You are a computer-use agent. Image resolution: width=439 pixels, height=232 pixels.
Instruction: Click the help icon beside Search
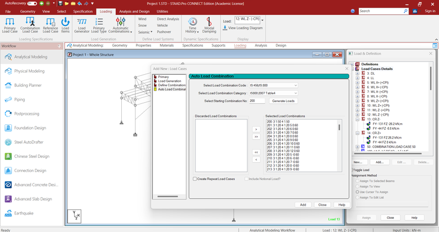(x=353, y=11)
